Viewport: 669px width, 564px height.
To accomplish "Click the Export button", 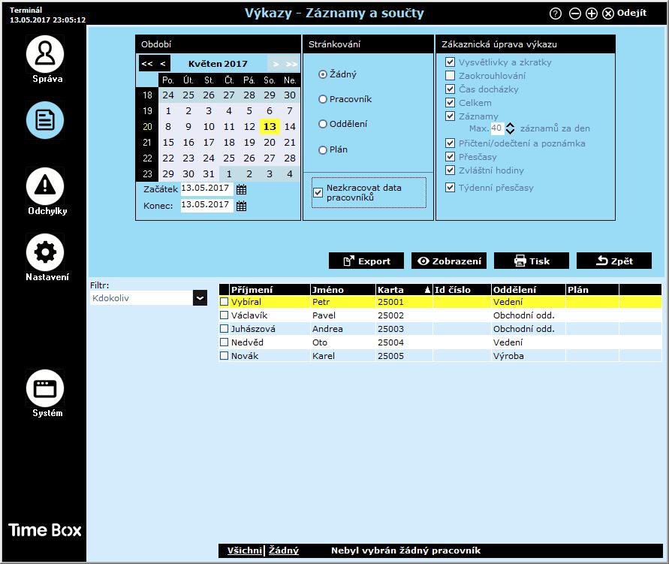I will click(x=366, y=261).
